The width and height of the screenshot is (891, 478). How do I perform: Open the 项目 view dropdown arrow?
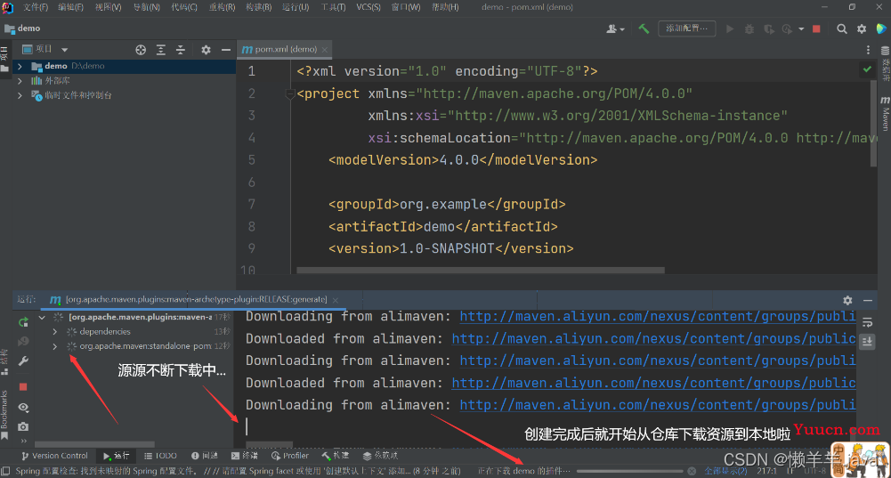[64, 50]
